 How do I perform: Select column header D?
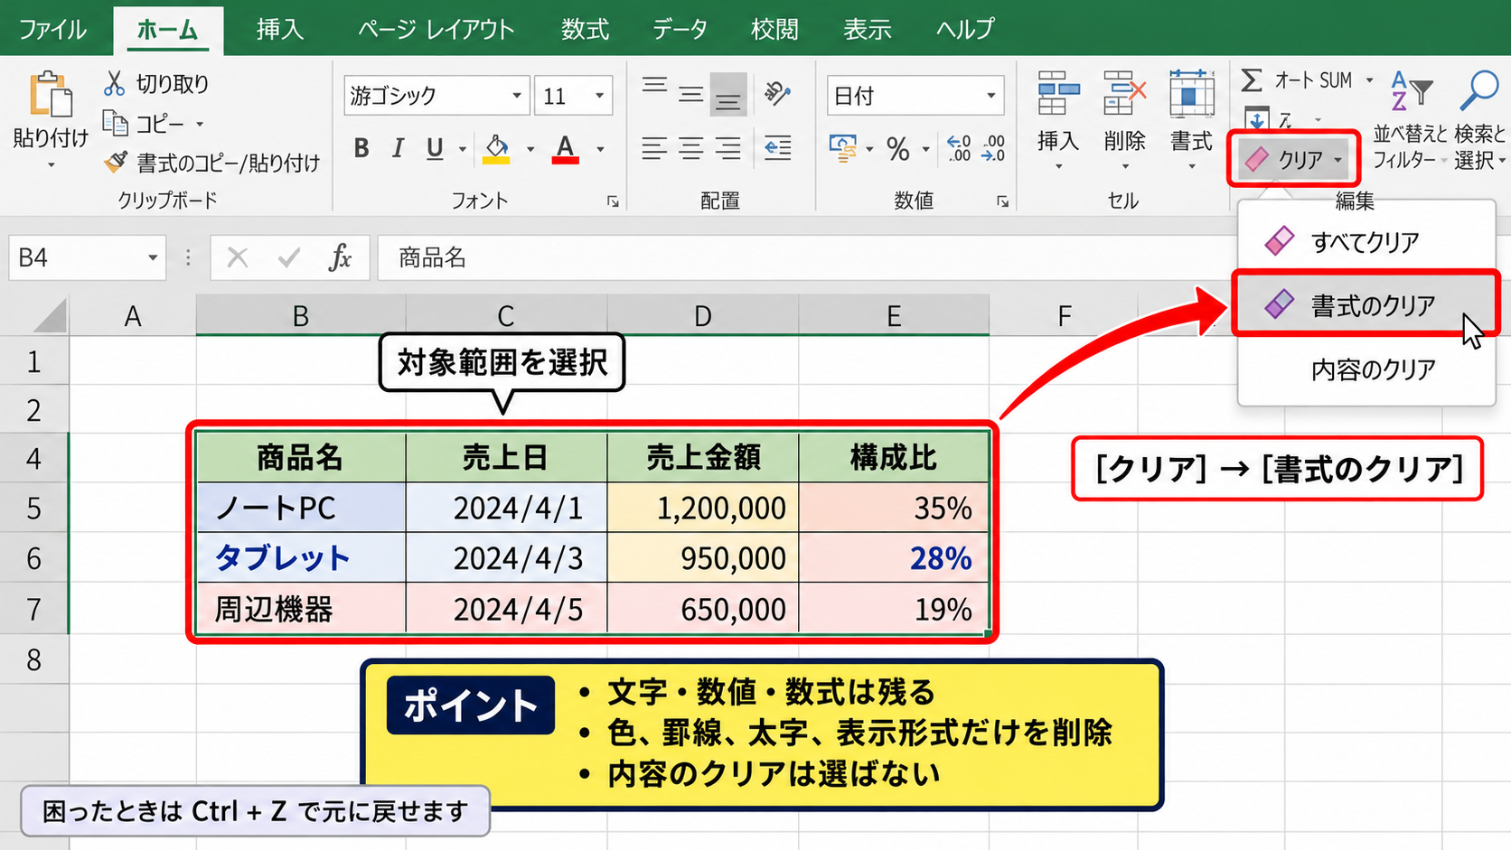(703, 316)
